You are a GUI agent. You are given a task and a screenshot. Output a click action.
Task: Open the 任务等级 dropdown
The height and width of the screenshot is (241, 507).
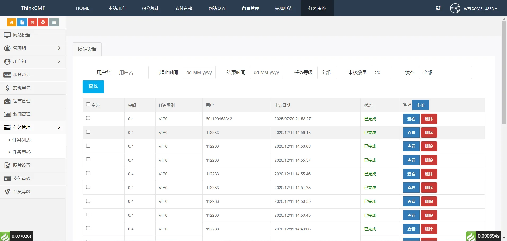[x=327, y=73]
